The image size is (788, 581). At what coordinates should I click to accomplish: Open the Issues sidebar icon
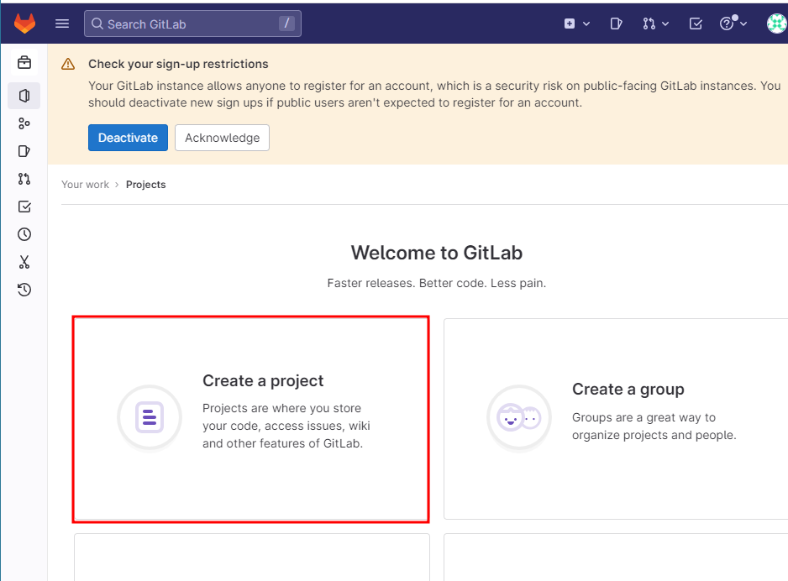point(24,151)
